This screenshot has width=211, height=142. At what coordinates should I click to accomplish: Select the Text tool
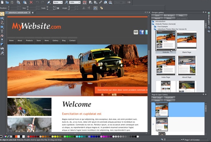tap(2, 31)
